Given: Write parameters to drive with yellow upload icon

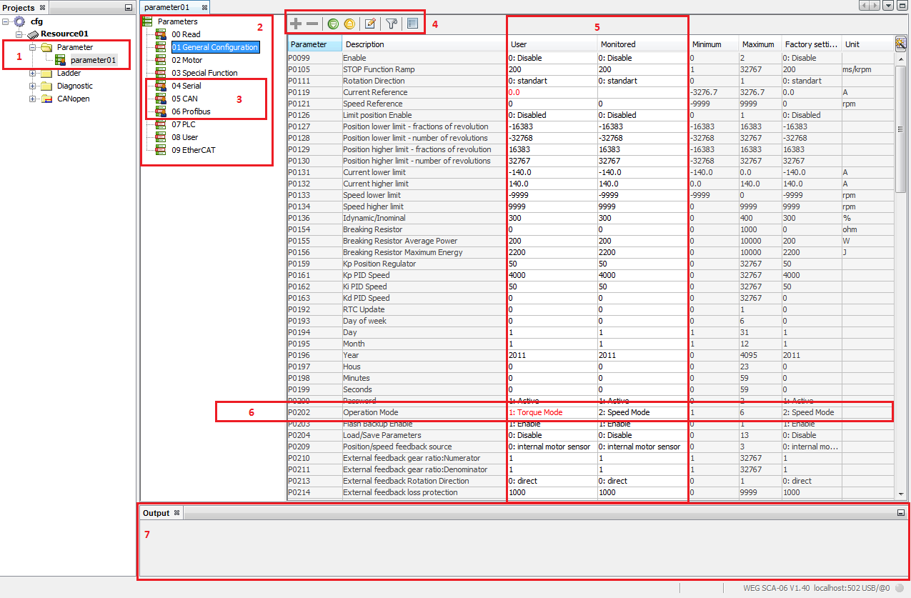Looking at the screenshot, I should (349, 23).
